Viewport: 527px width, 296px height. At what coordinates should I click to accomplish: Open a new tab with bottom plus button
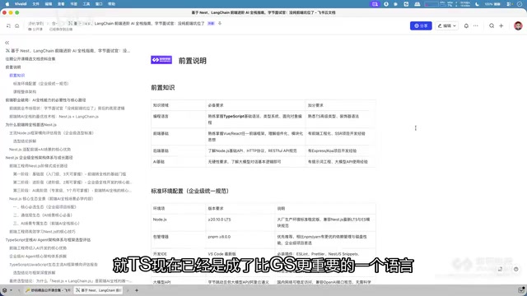pyautogui.click(x=137, y=290)
